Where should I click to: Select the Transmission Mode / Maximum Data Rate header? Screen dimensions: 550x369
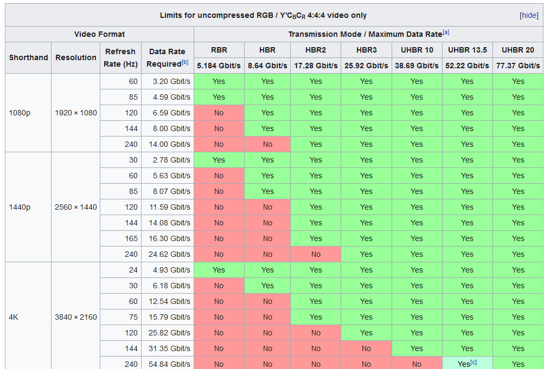[x=368, y=34]
